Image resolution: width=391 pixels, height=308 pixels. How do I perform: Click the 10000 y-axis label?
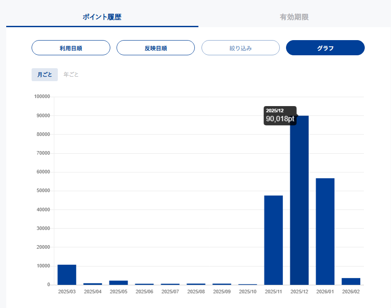43,266
